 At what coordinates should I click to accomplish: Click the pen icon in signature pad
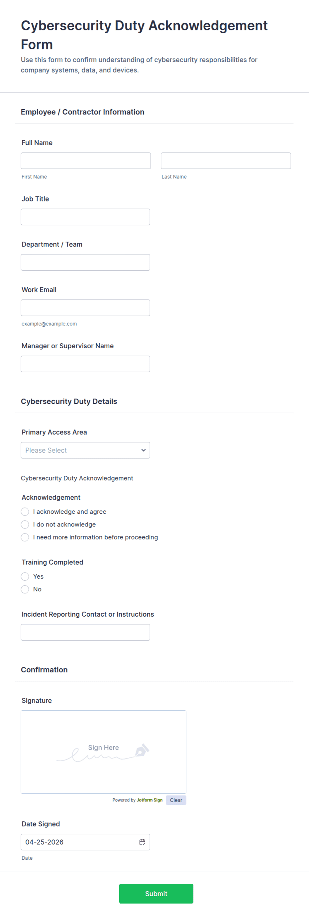point(142,750)
